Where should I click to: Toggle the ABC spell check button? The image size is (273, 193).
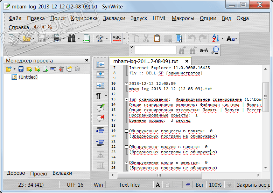tap(117, 38)
